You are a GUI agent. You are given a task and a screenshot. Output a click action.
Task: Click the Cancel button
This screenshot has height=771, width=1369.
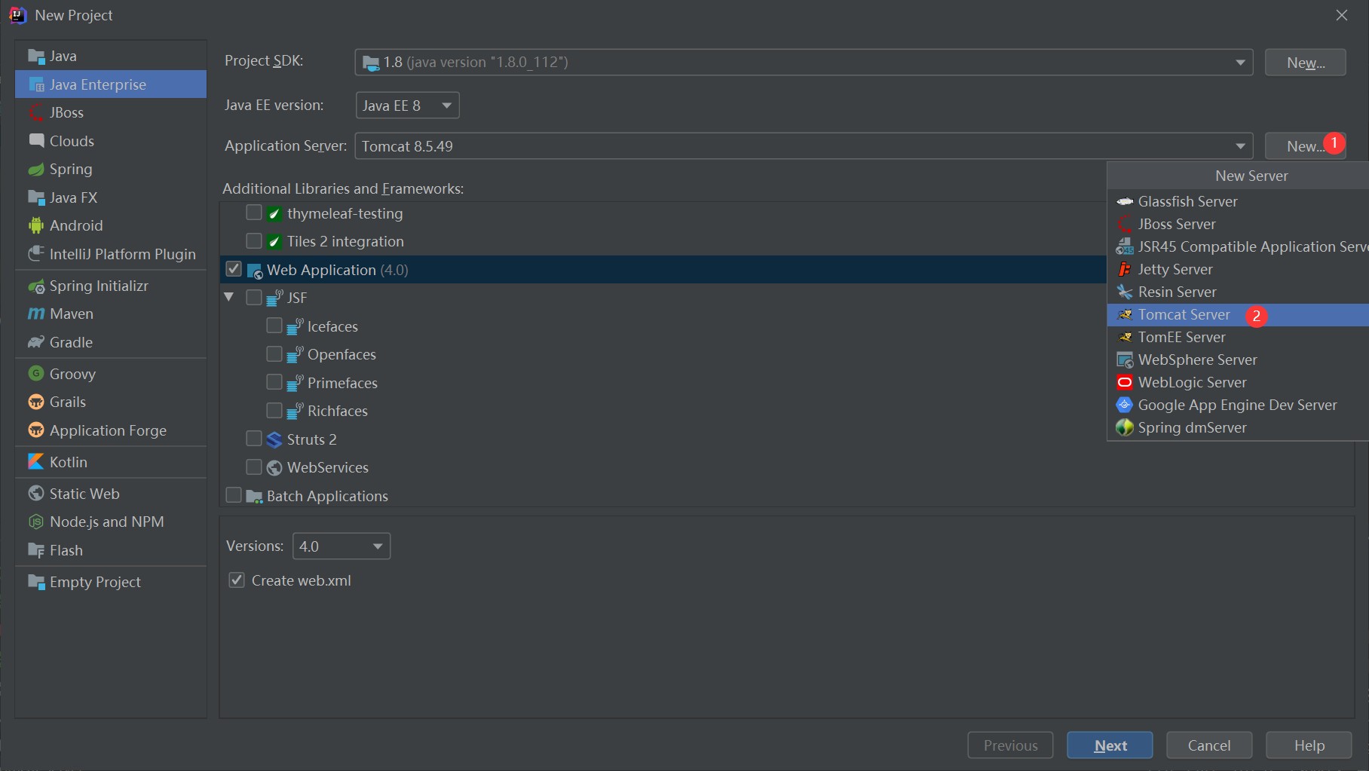[x=1209, y=745]
